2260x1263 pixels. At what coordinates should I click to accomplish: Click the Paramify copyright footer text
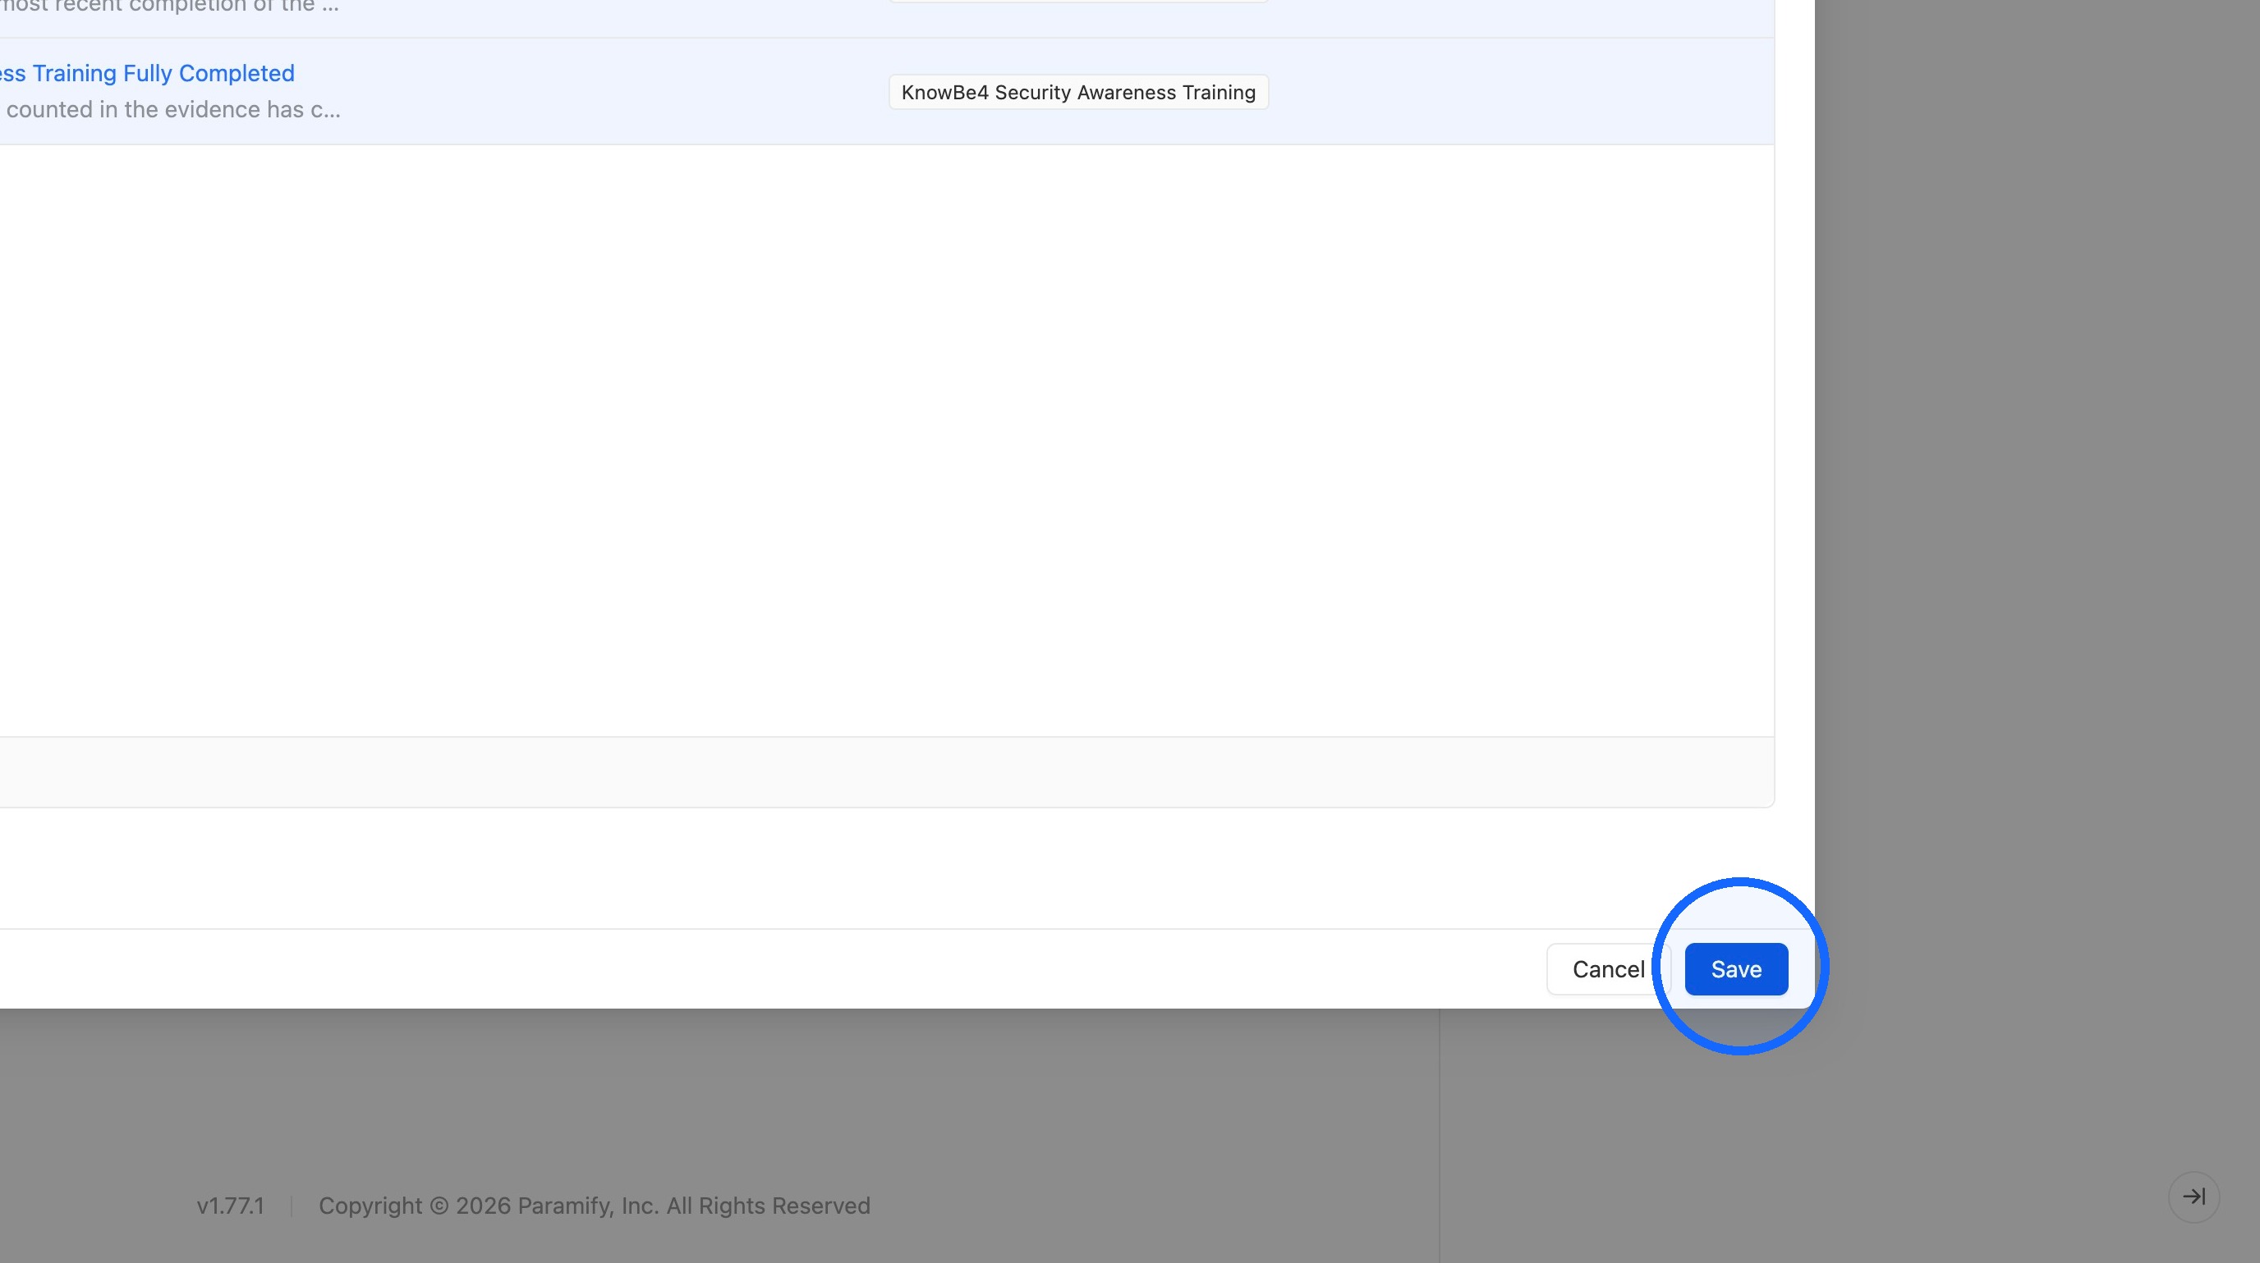[x=594, y=1206]
